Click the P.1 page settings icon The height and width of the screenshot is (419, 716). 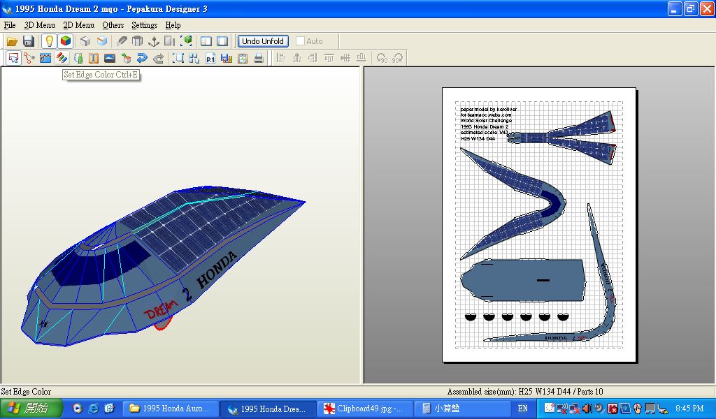tap(210, 59)
